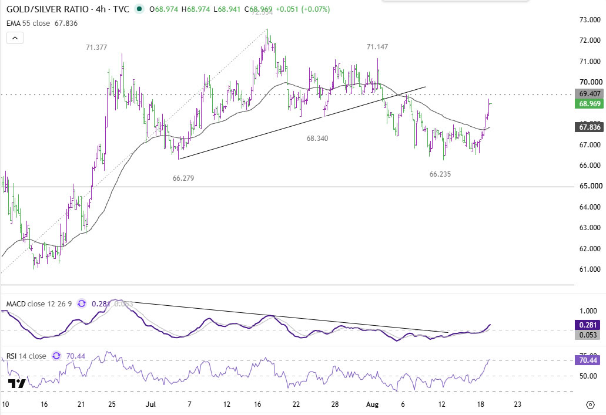The height and width of the screenshot is (415, 606).
Task: Click the MACD refresh indicator icon
Action: click(x=82, y=304)
